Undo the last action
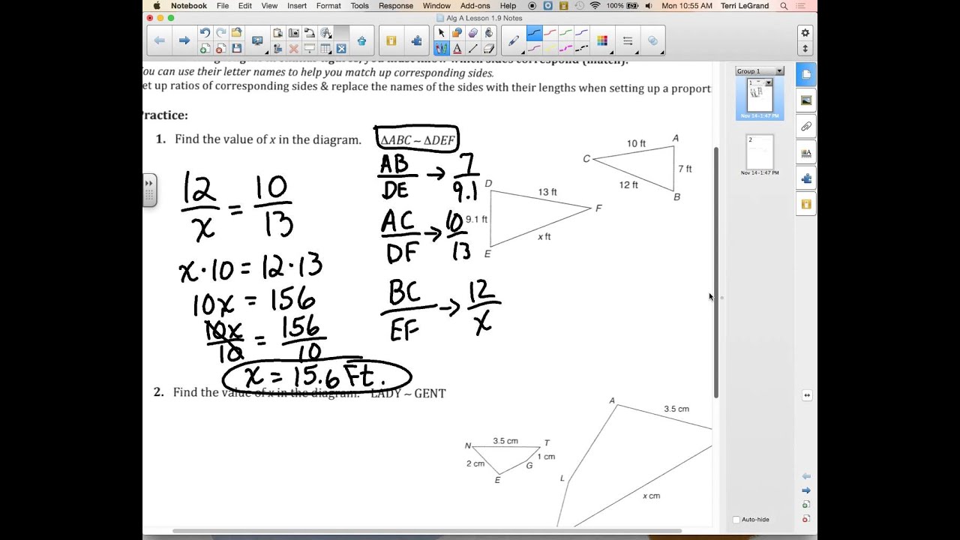This screenshot has height=540, width=960. pyautogui.click(x=205, y=33)
